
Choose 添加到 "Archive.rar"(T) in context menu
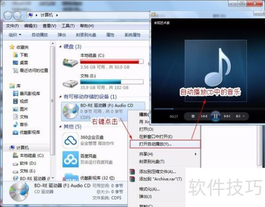(161, 179)
